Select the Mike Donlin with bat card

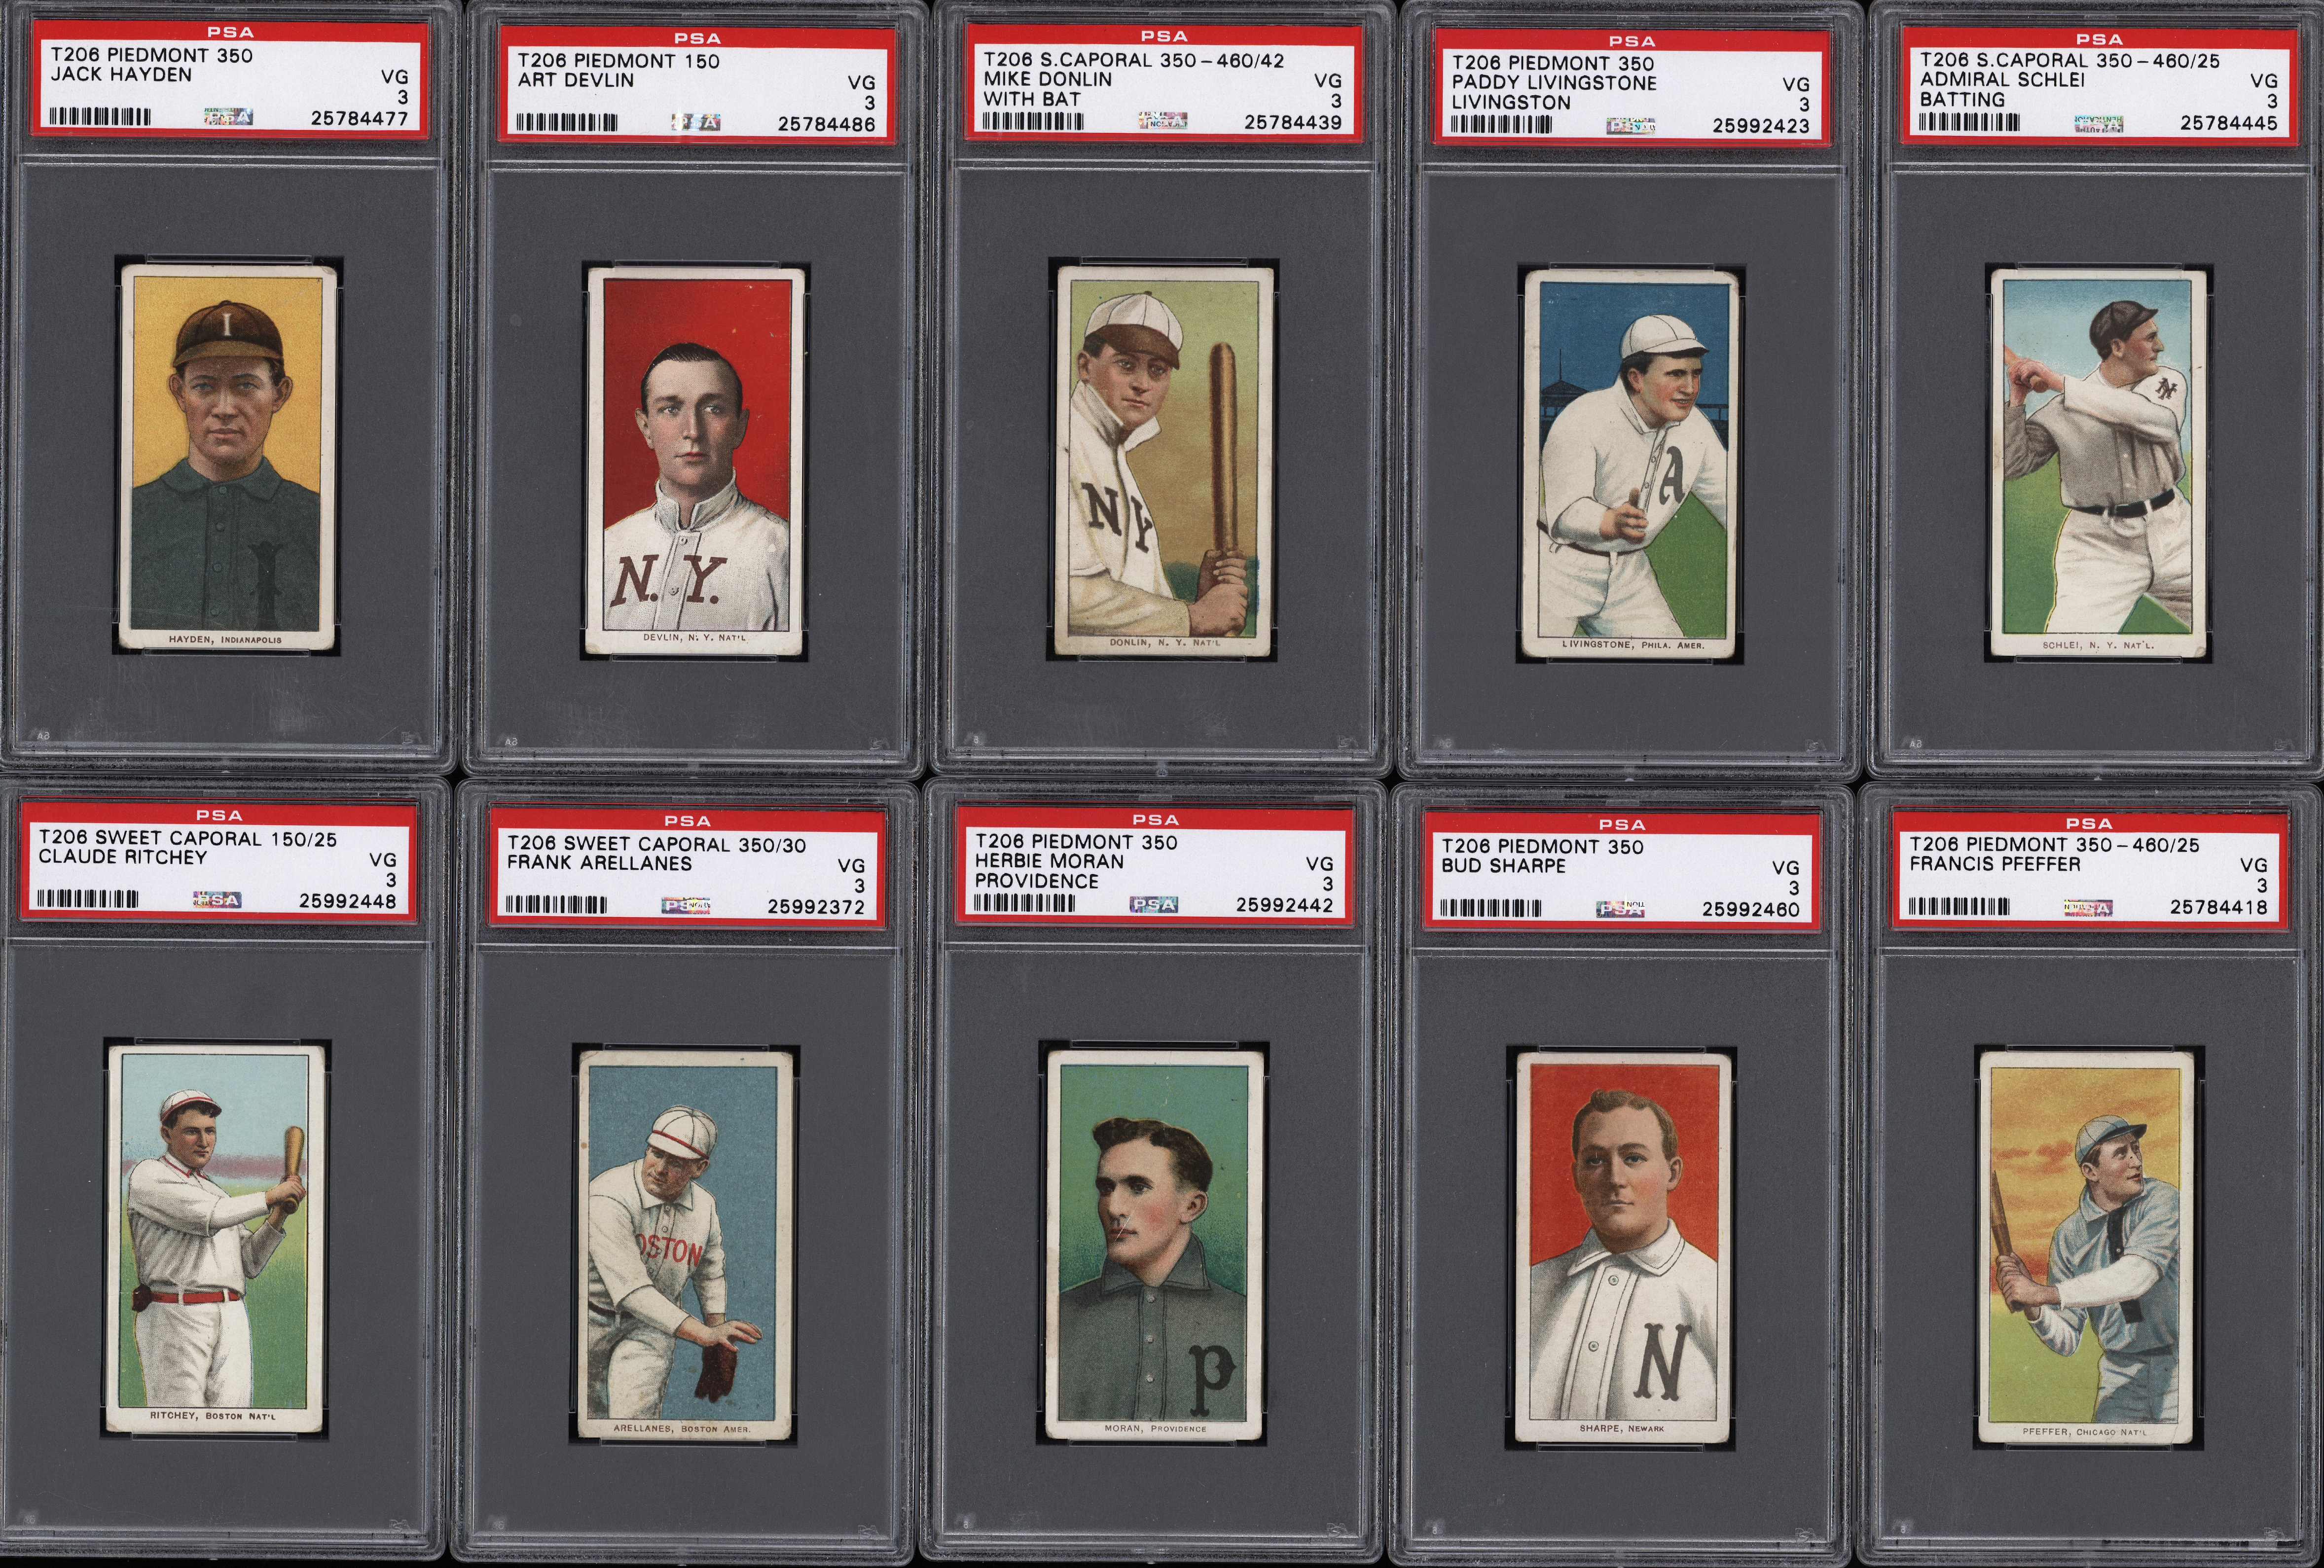pos(1163,460)
